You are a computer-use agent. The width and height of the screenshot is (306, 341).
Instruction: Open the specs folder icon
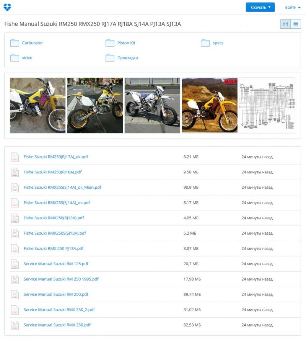(205, 43)
